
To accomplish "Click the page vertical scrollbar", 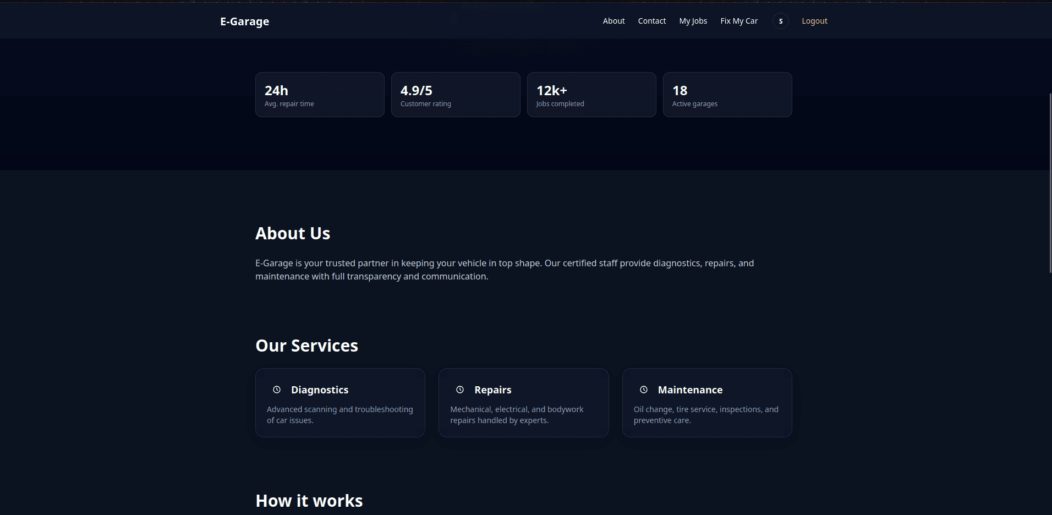I will tap(1050, 182).
